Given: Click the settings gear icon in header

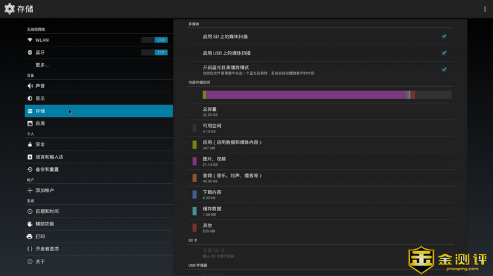Looking at the screenshot, I should (9, 9).
